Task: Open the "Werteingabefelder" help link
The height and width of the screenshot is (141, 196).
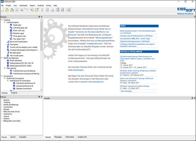Action: click(x=104, y=38)
